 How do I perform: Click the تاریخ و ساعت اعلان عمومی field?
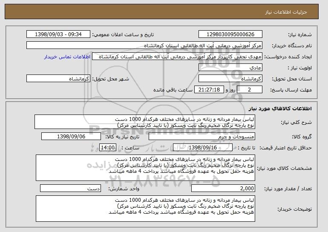click(x=58, y=34)
